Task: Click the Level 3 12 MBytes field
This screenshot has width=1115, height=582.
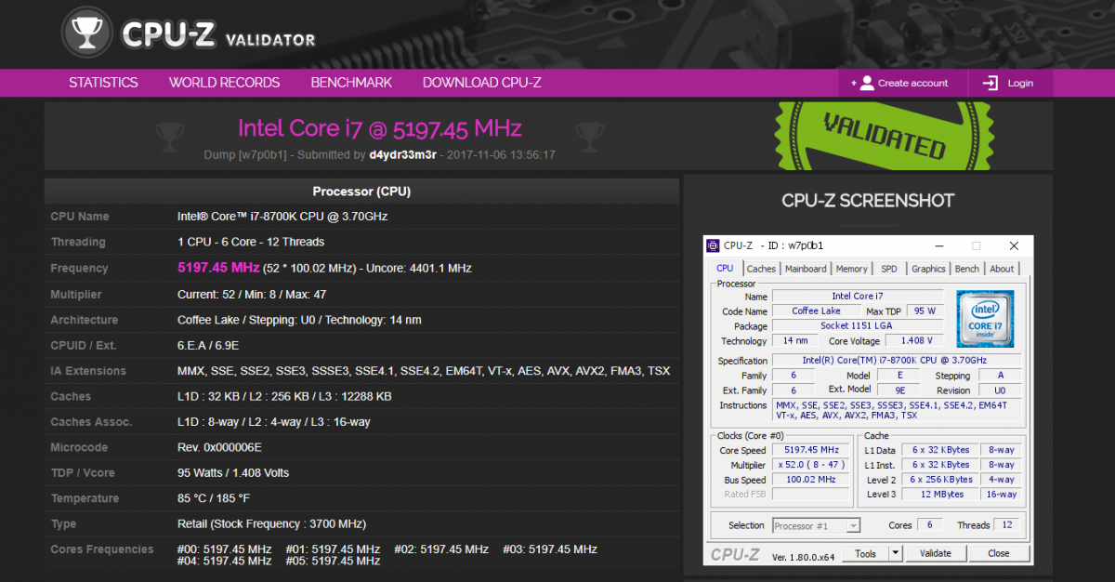Action: (x=941, y=495)
